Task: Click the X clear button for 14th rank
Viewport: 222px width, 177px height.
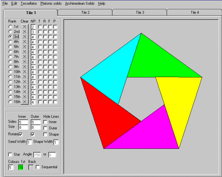Action: (25, 92)
